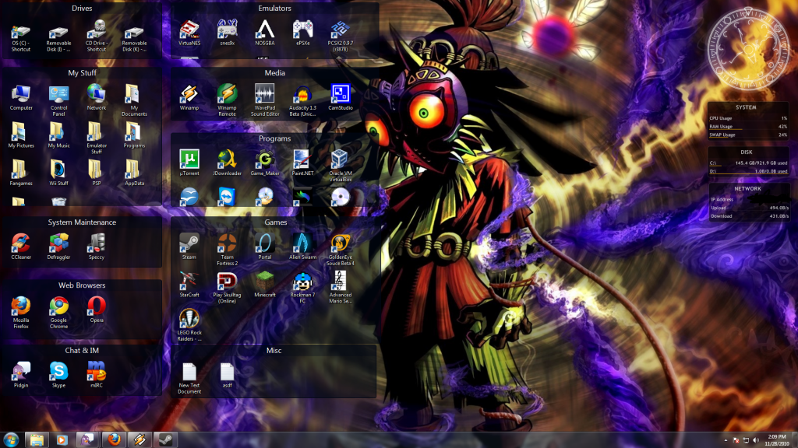The height and width of the screenshot is (448, 798).
Task: Open the AppData folder icon
Action: (x=134, y=173)
